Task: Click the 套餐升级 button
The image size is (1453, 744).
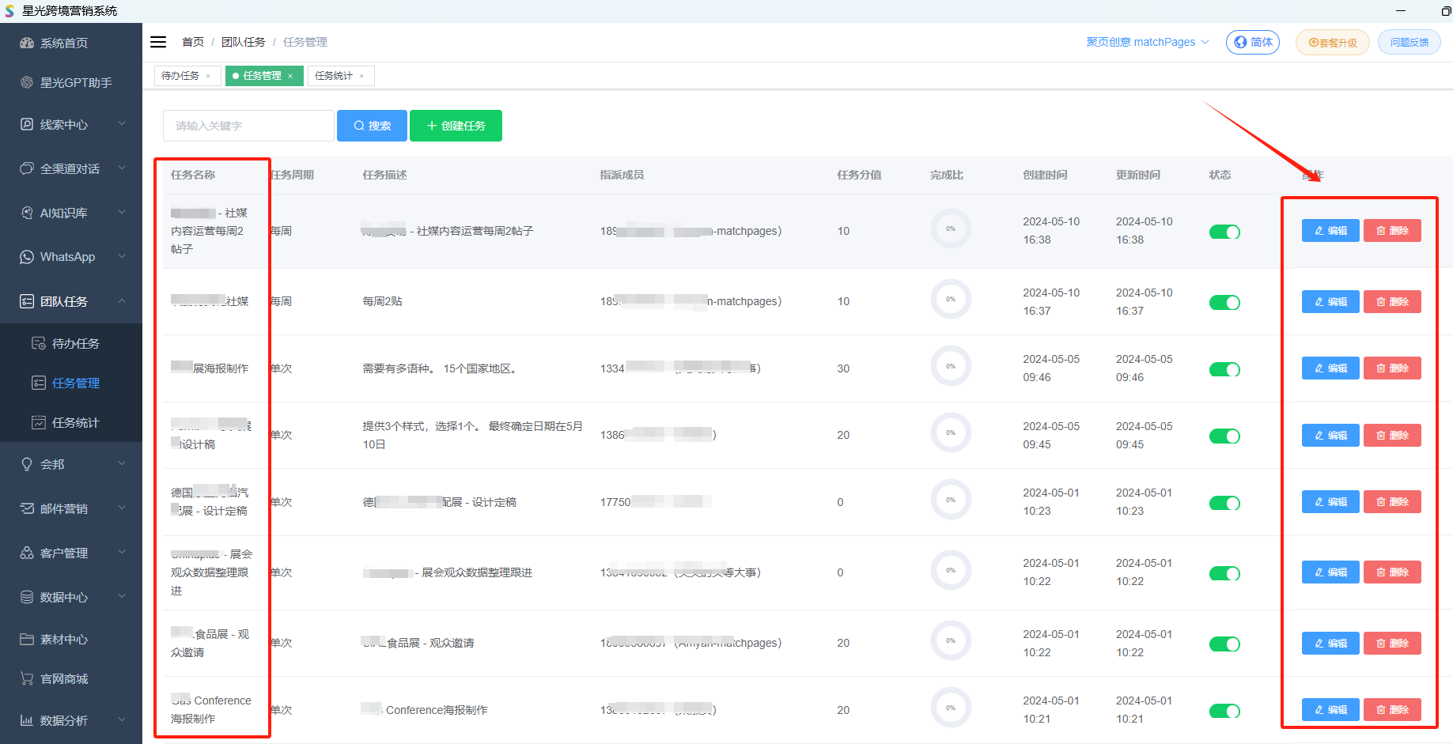Action: pyautogui.click(x=1332, y=43)
